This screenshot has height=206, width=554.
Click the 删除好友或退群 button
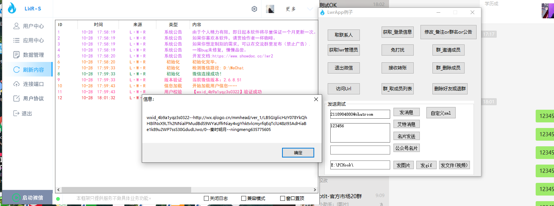450,89
